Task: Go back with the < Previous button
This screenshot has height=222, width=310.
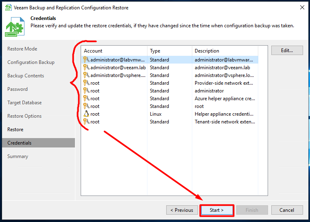Action: [x=182, y=210]
